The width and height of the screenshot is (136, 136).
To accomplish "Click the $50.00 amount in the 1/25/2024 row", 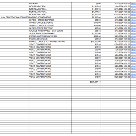I will 86,50.
